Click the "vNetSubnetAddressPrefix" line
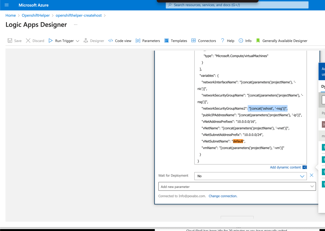 point(232,135)
